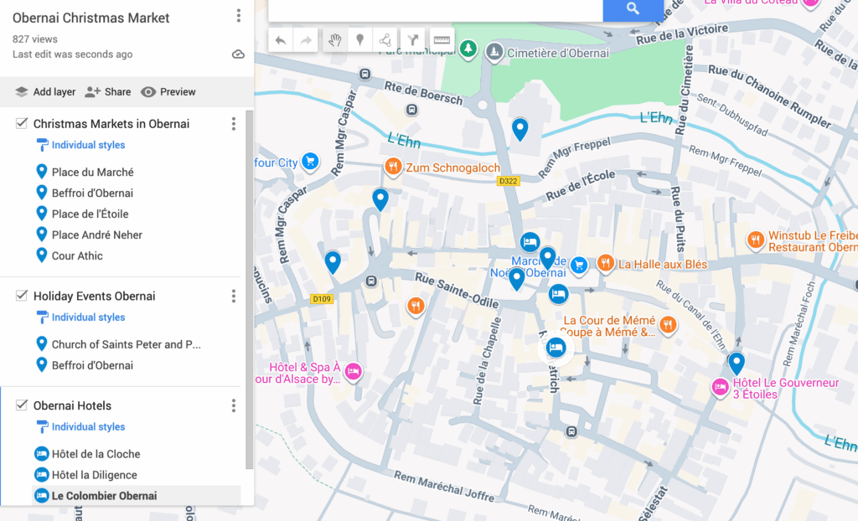Click bus stop icon near Rem Maréchal Joffre
858x521 pixels.
(571, 432)
